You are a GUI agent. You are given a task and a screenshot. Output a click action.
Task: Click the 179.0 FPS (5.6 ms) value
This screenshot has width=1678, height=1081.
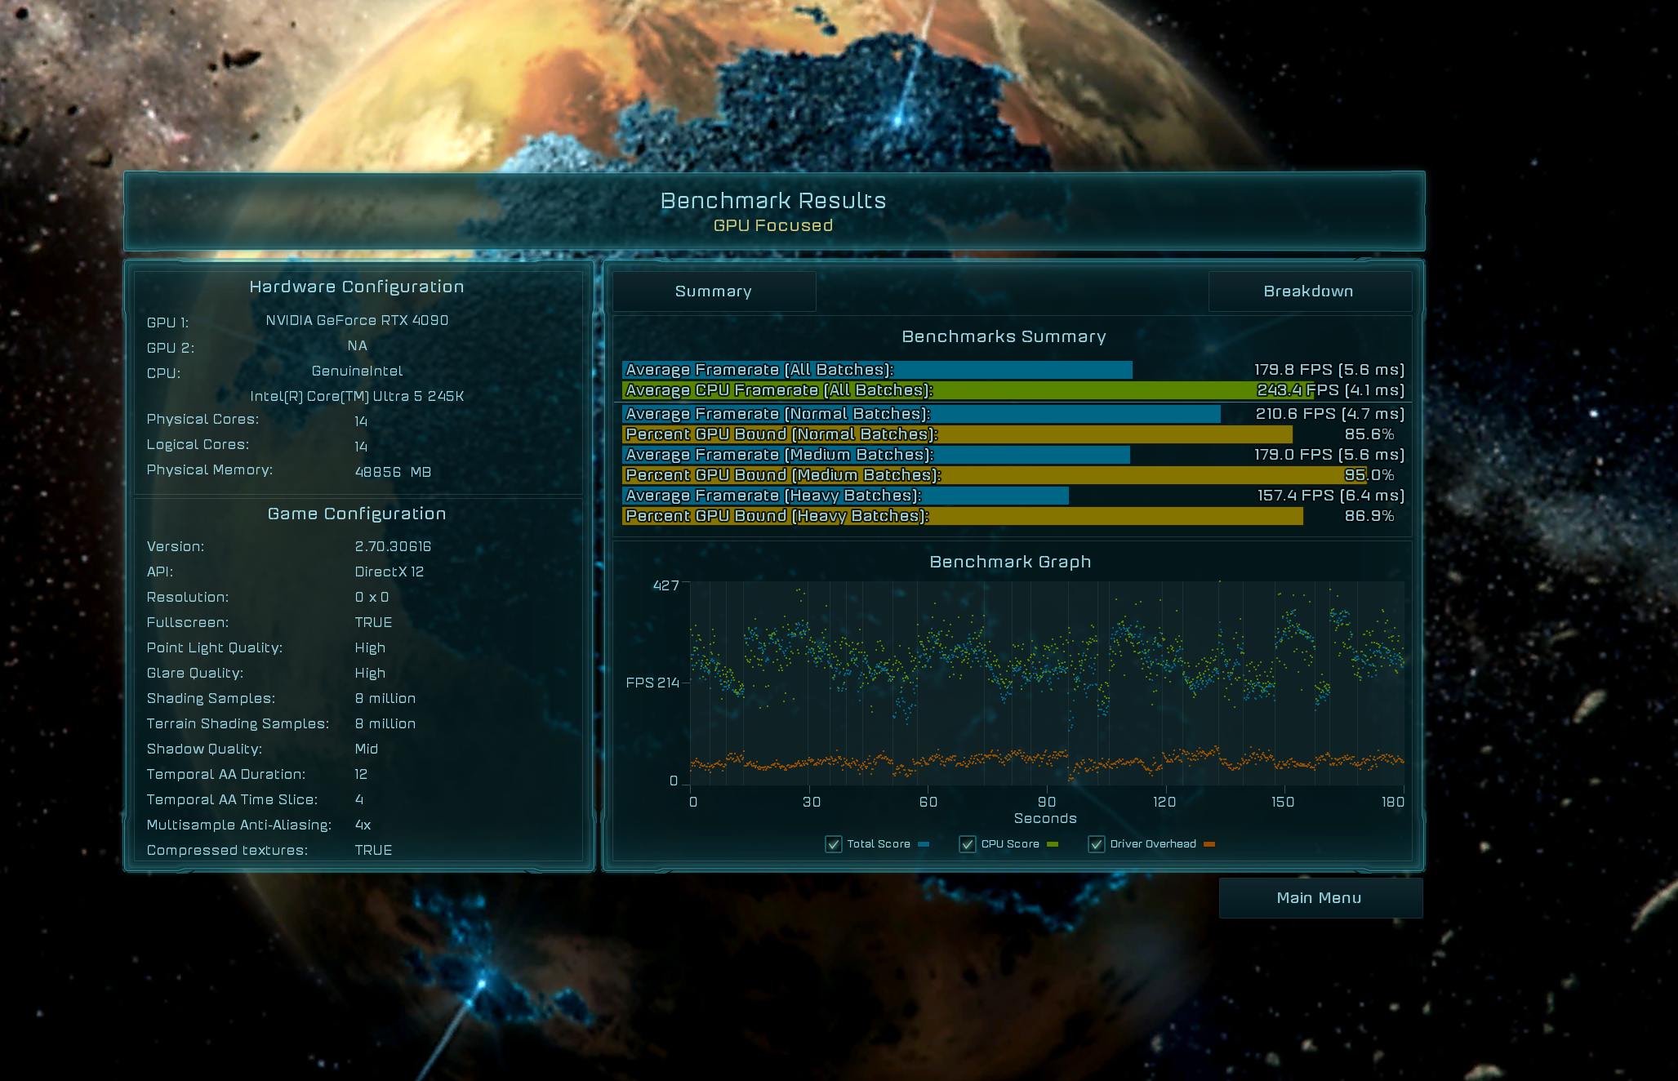point(1329,455)
